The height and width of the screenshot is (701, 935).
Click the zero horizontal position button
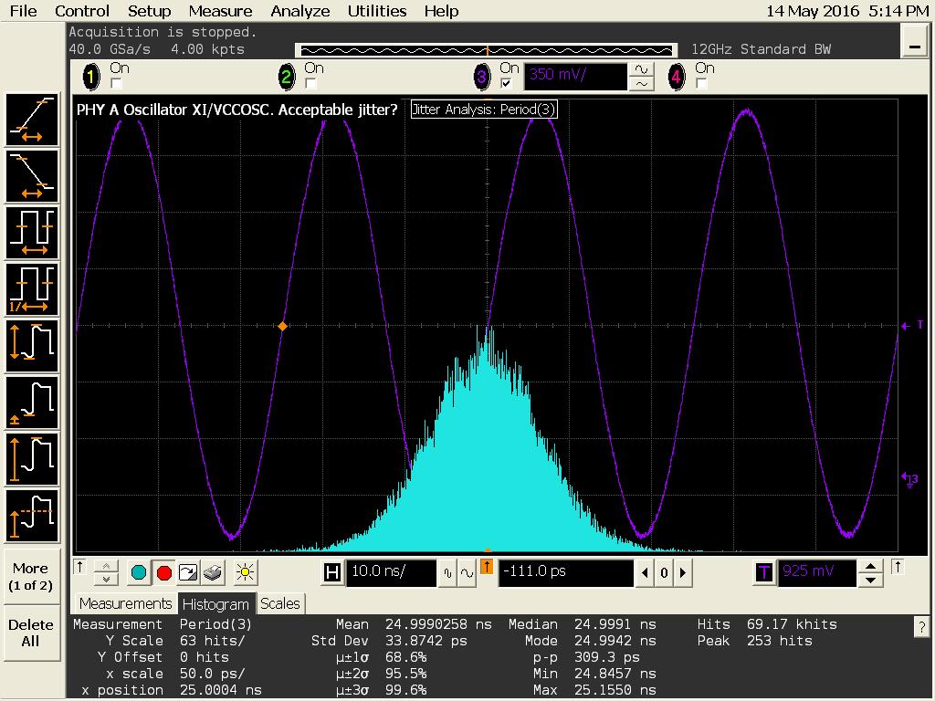[664, 573]
